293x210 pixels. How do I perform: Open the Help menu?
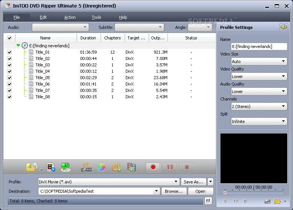click(x=123, y=17)
